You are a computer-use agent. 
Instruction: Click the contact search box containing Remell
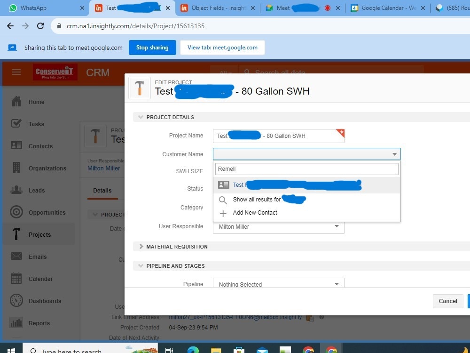click(x=306, y=168)
